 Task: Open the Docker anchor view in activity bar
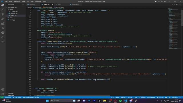3,37
